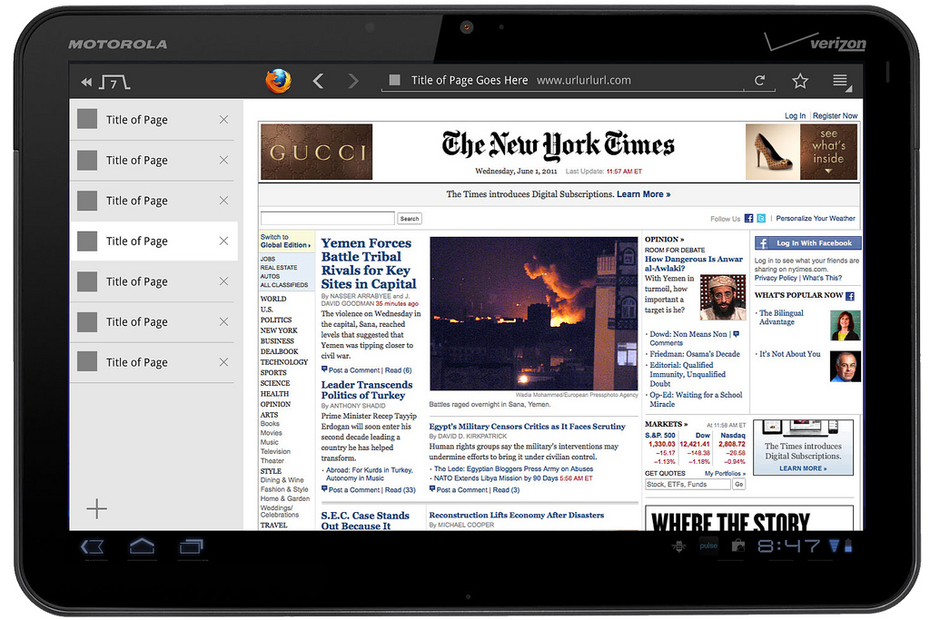Tap the page favicon square in URL bar
This screenshot has width=930, height=620.
(x=394, y=80)
